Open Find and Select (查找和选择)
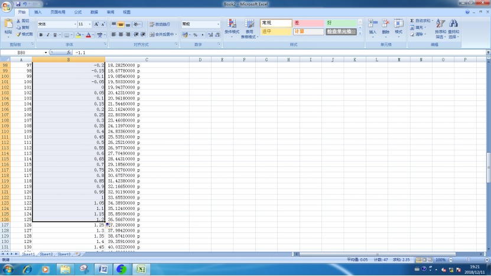Screen dimensions: 491x276 [453, 28]
